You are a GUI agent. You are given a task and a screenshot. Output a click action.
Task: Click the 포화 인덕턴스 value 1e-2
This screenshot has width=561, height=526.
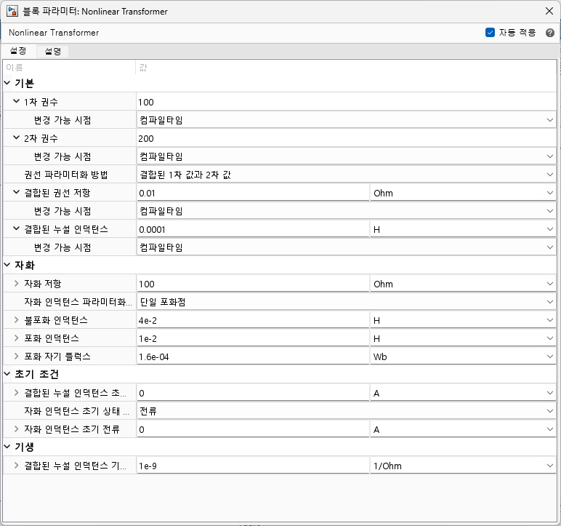click(x=253, y=338)
